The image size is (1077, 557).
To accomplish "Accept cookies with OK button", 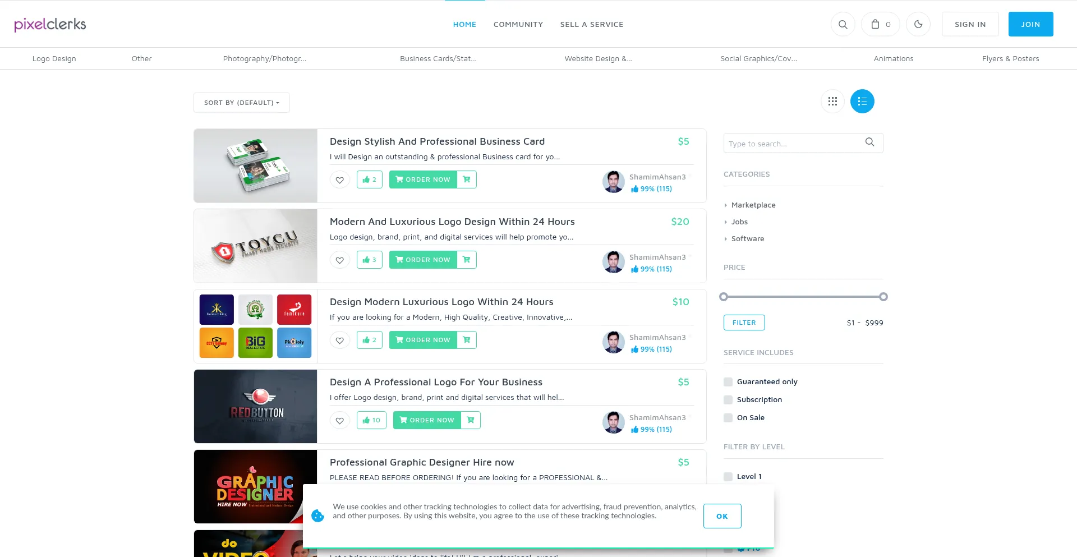I will pyautogui.click(x=722, y=516).
